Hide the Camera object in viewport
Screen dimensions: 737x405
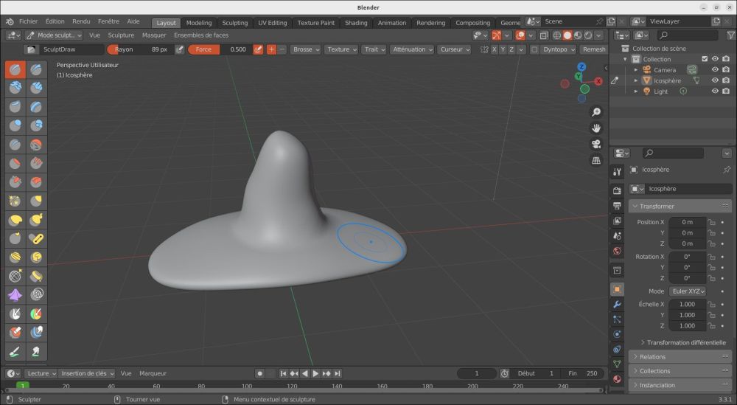coord(714,70)
